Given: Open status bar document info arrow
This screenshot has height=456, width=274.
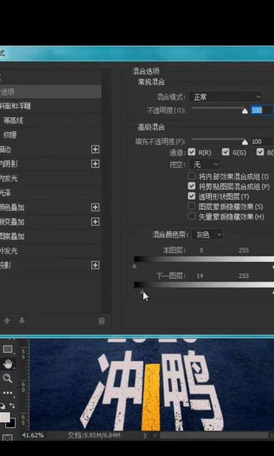Looking at the screenshot, I should tap(145, 435).
